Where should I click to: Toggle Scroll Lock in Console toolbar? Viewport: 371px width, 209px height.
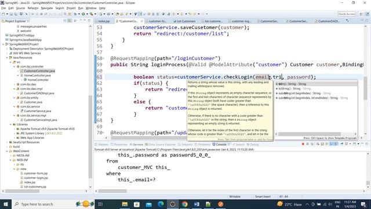[x=322, y=144]
